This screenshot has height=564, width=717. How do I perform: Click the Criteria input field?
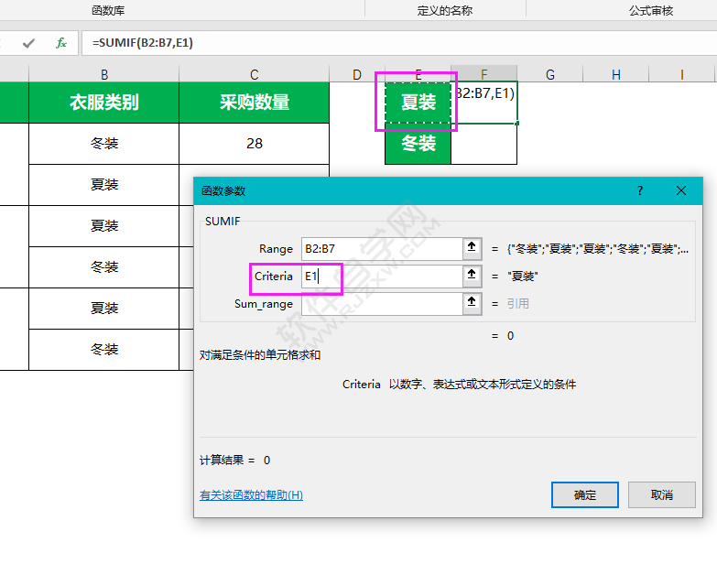[x=382, y=277]
